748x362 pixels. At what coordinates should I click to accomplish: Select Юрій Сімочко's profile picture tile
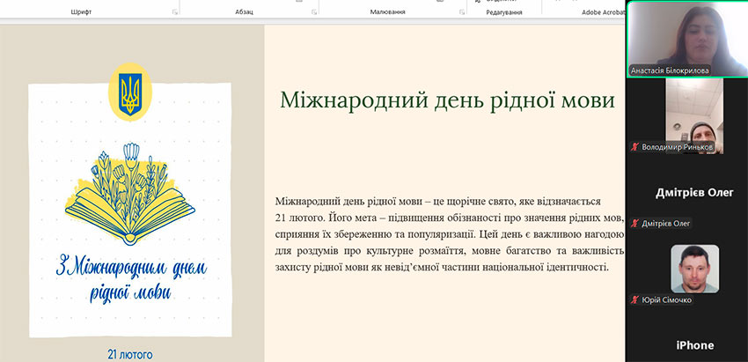point(694,268)
